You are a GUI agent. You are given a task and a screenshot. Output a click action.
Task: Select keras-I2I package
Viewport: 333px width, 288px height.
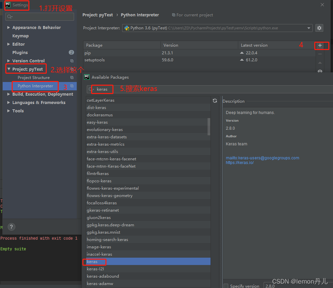[x=148, y=269]
